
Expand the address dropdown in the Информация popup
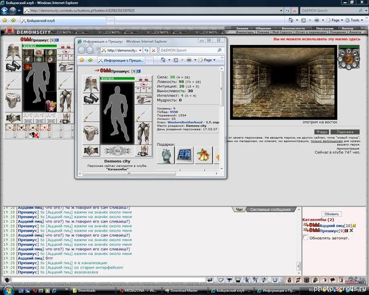tap(140, 50)
